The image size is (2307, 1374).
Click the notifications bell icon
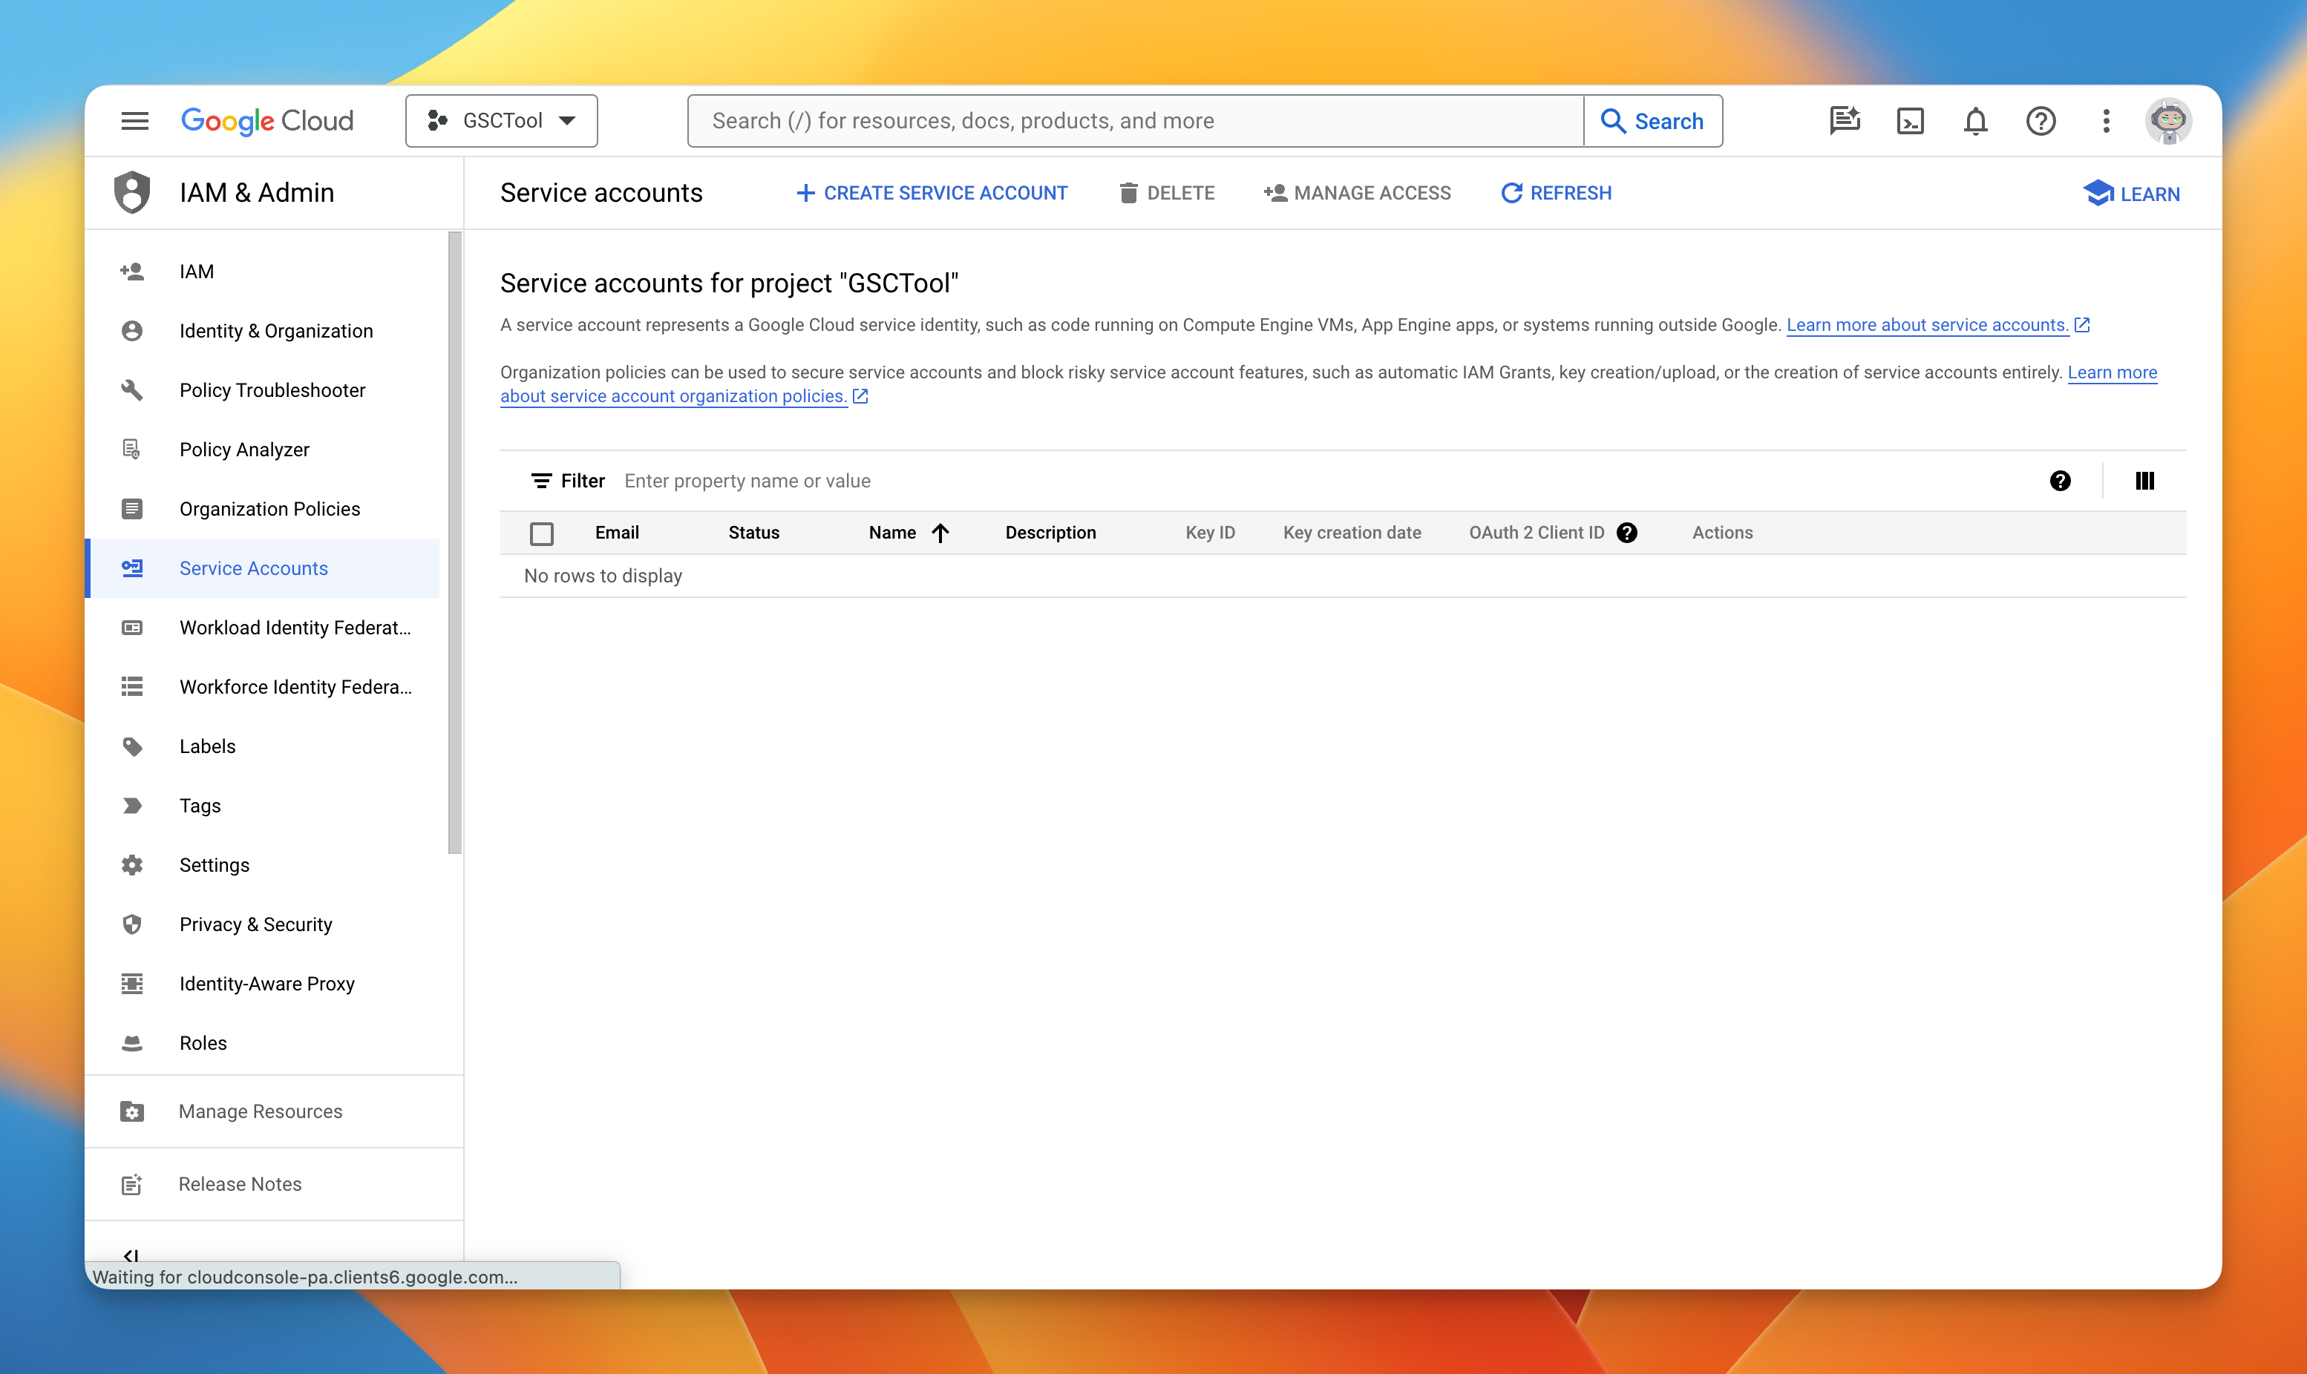(1975, 121)
